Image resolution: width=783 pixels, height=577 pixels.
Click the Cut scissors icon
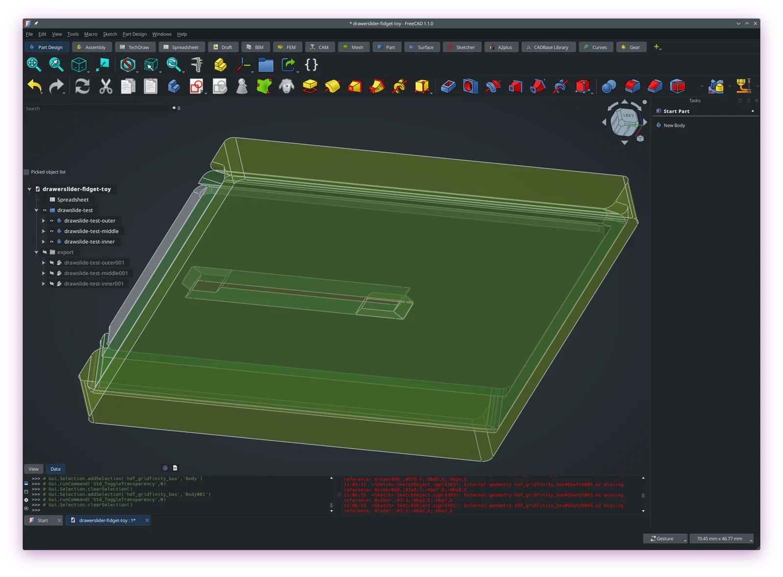[x=106, y=87]
